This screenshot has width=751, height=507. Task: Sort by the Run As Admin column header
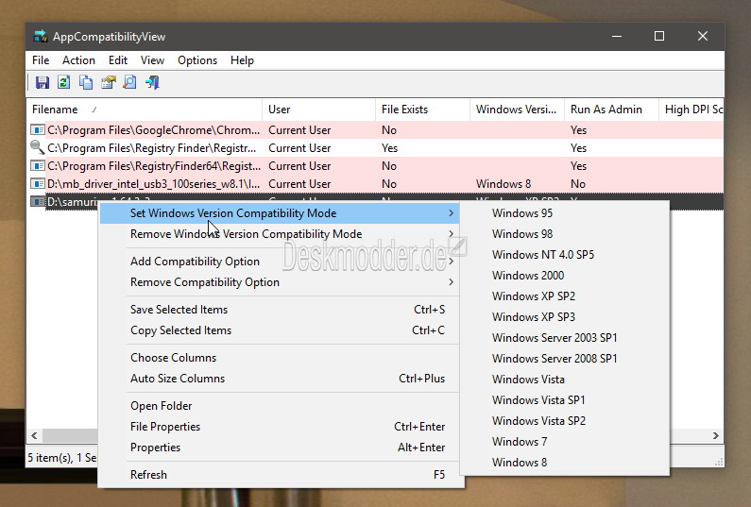(x=611, y=110)
